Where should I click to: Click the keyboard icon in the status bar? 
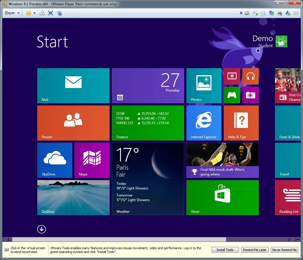[7, 250]
